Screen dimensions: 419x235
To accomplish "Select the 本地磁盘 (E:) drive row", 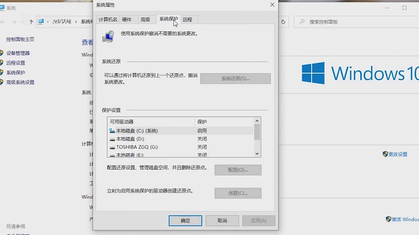I will pos(180,155).
